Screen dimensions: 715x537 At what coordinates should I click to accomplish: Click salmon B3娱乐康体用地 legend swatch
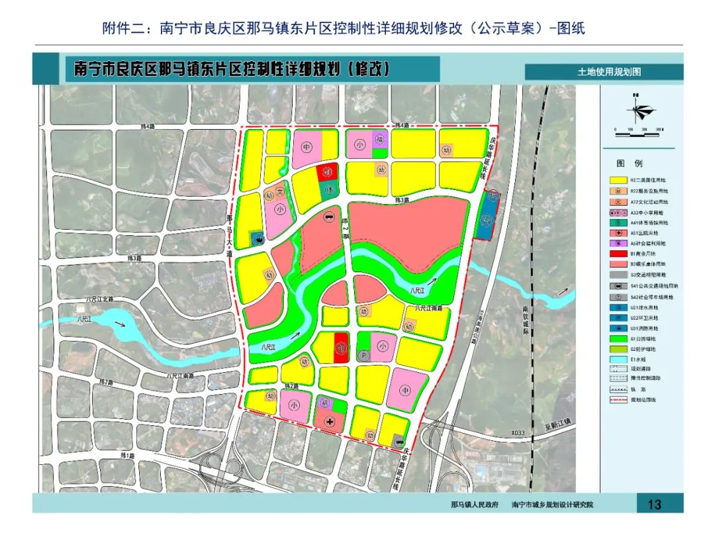pyautogui.click(x=618, y=264)
